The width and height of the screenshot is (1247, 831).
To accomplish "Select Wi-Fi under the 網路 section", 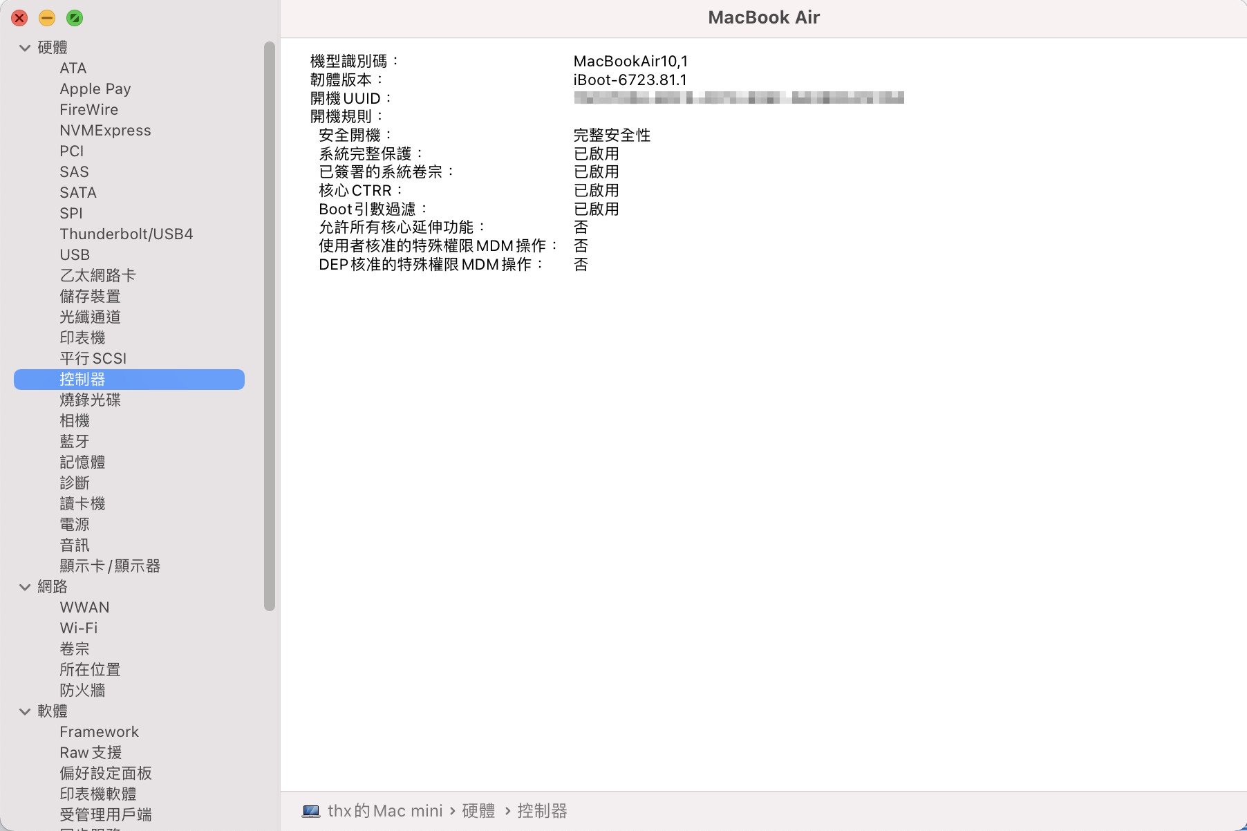I will 78,628.
